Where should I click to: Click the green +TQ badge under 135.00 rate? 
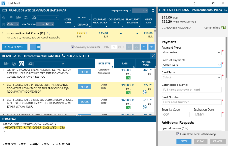click(x=128, y=78)
